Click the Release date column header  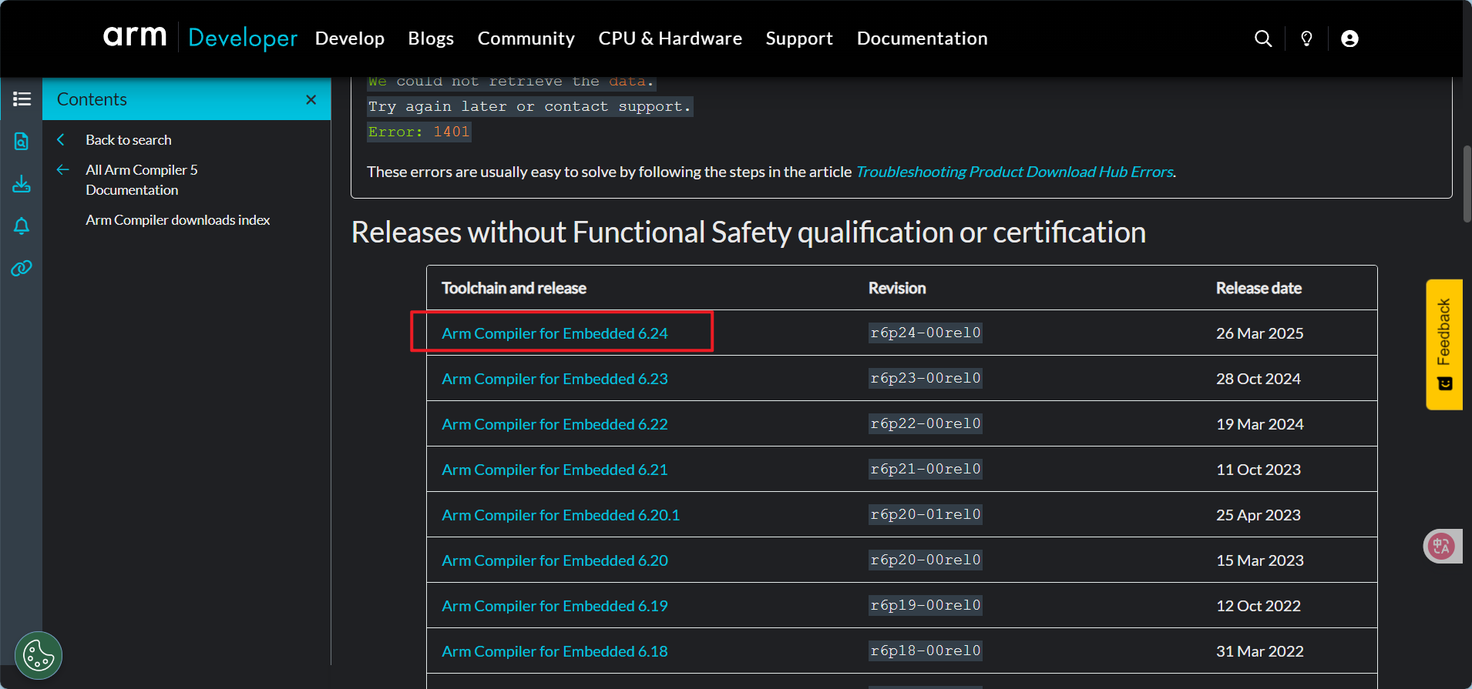[1259, 288]
